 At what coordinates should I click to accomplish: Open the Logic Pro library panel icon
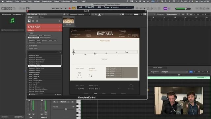pyautogui.click(x=3, y=9)
